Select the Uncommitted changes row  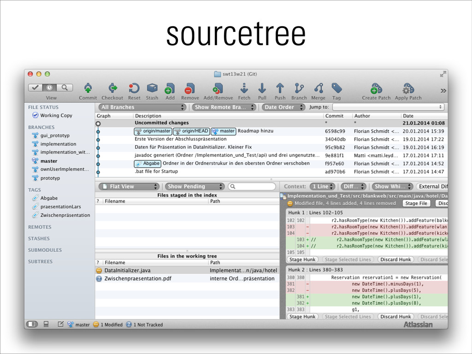coord(271,123)
